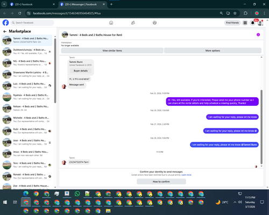Navigate forward in browser
Screen dimensions: 269x215
click(x=12, y=13)
